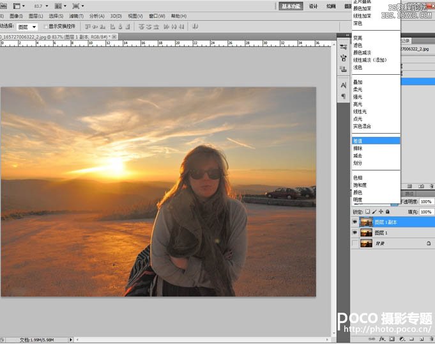This screenshot has width=435, height=344.
Task: Click the distribute left edges icon
Action: click(x=167, y=27)
